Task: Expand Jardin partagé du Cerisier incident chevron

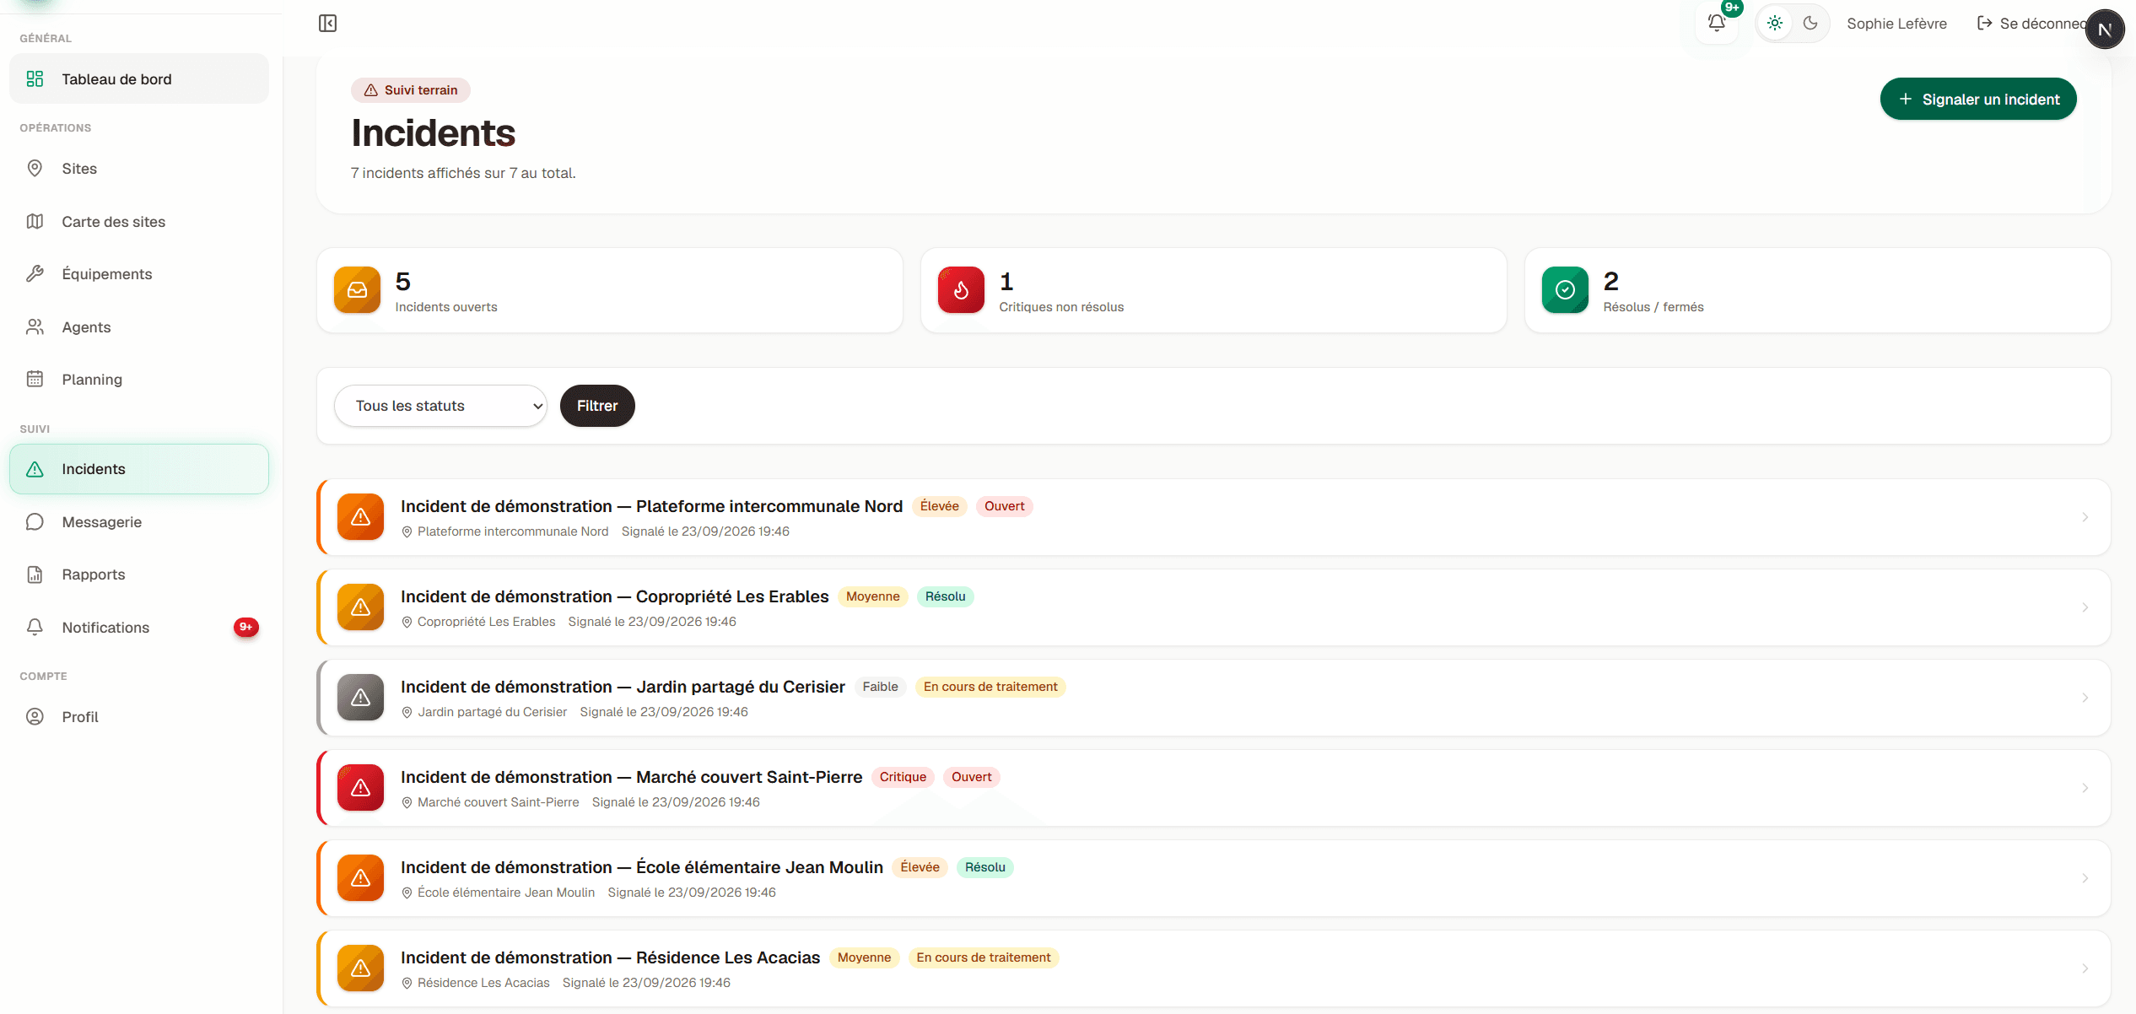Action: tap(2085, 698)
